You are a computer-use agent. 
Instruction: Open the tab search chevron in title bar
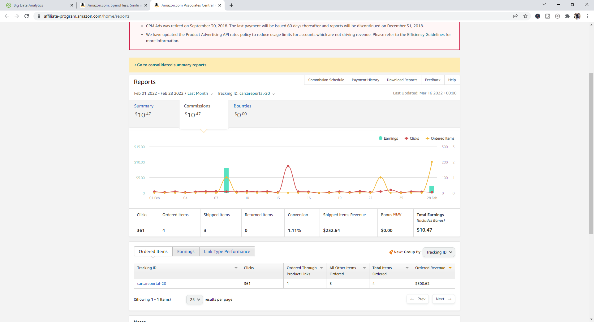pyautogui.click(x=544, y=4)
